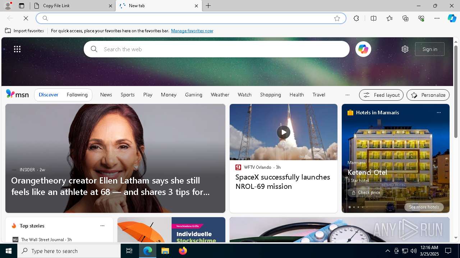Open the Collections icon
Viewport: 460px width, 258px height.
tap(405, 18)
